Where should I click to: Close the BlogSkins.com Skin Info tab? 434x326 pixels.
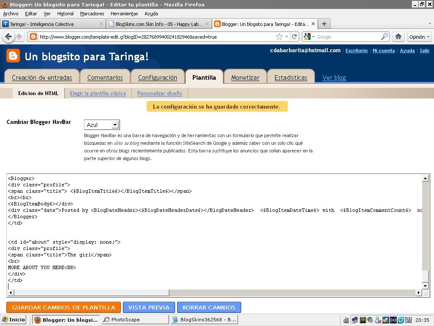pos(207,24)
